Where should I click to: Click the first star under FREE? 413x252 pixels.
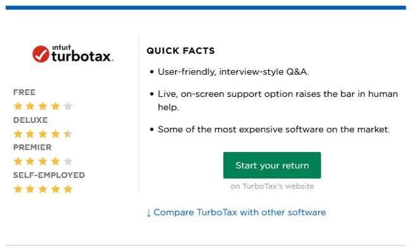point(18,106)
